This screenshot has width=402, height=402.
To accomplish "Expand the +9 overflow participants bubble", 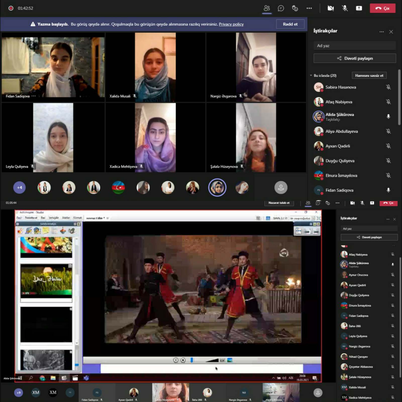I will pos(19,392).
